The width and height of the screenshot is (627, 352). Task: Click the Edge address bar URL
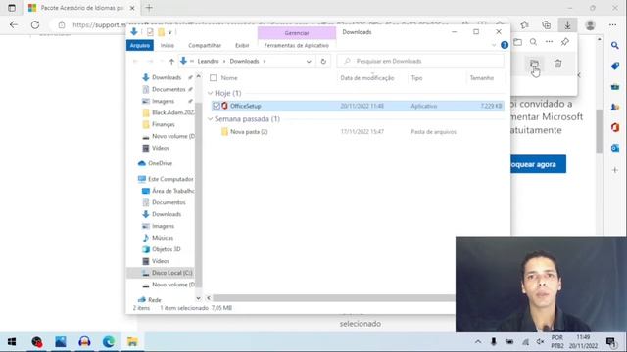(x=260, y=25)
